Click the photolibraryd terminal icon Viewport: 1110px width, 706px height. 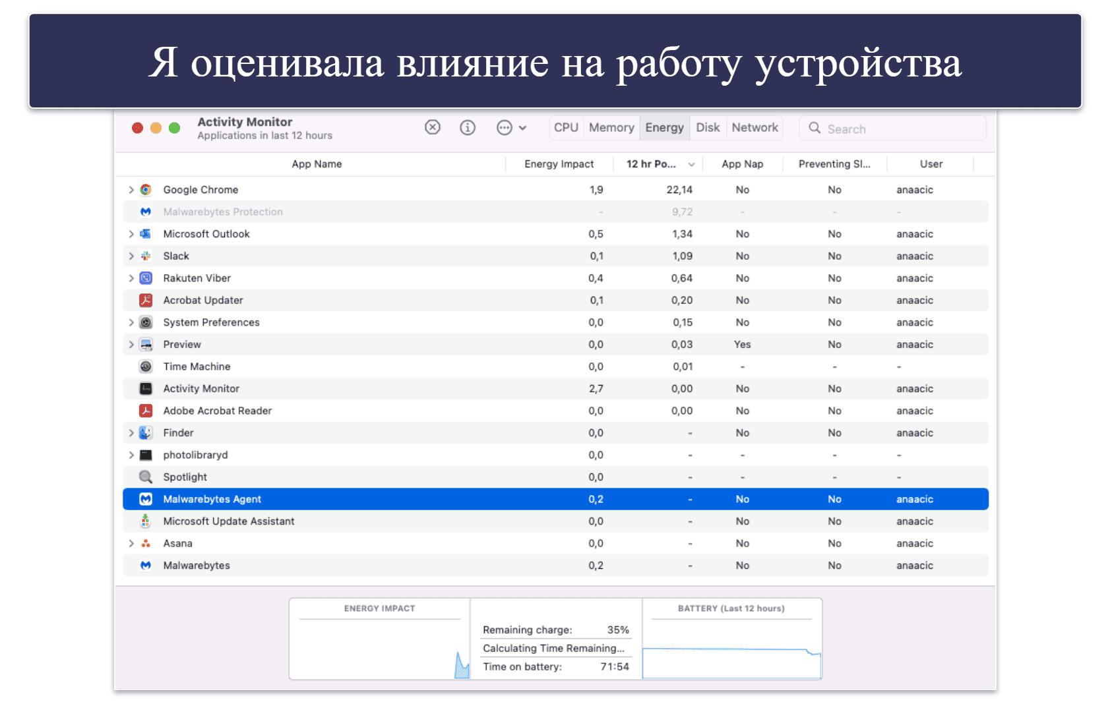click(x=146, y=455)
